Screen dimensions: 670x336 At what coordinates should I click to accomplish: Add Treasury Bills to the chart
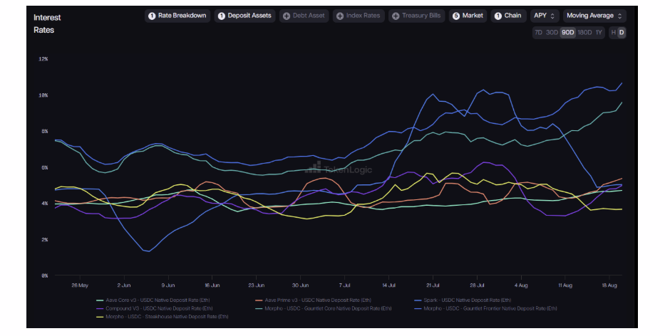(417, 16)
